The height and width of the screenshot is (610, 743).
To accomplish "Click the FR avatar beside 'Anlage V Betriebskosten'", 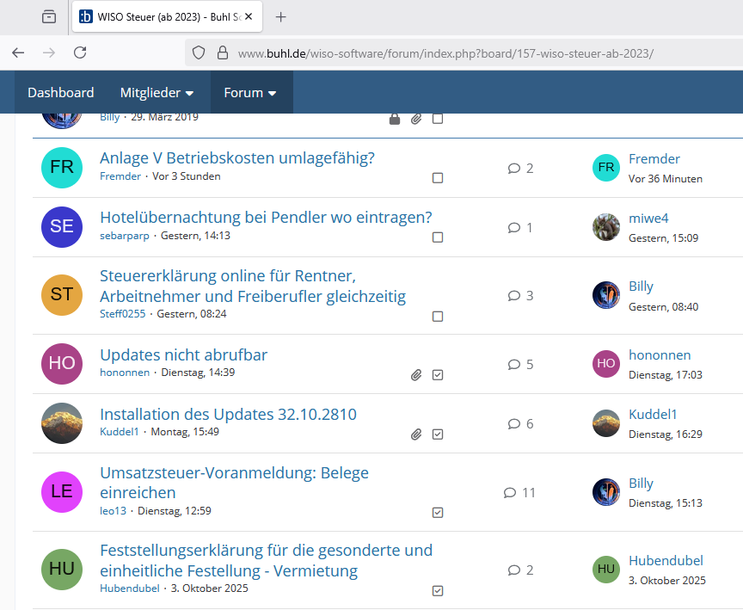I will coord(62,168).
